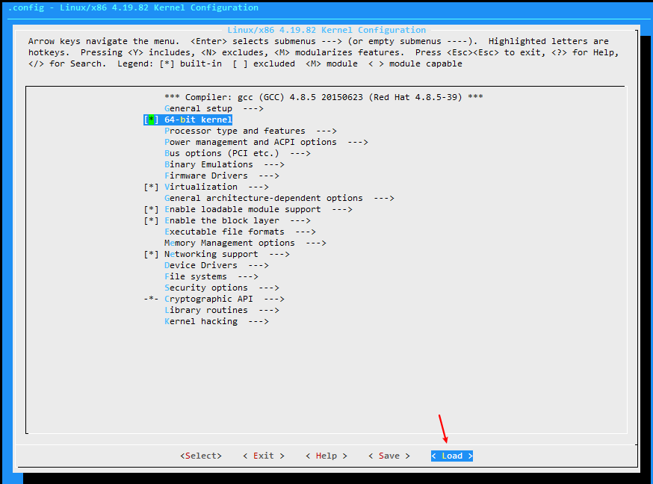
Task: Click the arrow after Memory Management options
Action: 316,243
